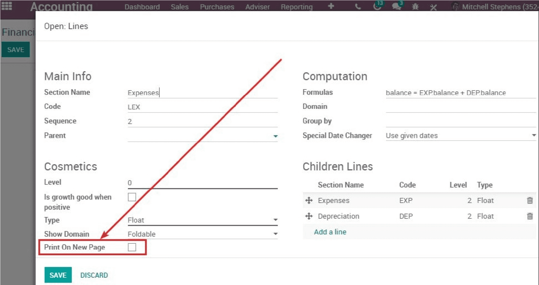The height and width of the screenshot is (285, 539).
Task: Open the Sales menu
Action: click(180, 7)
